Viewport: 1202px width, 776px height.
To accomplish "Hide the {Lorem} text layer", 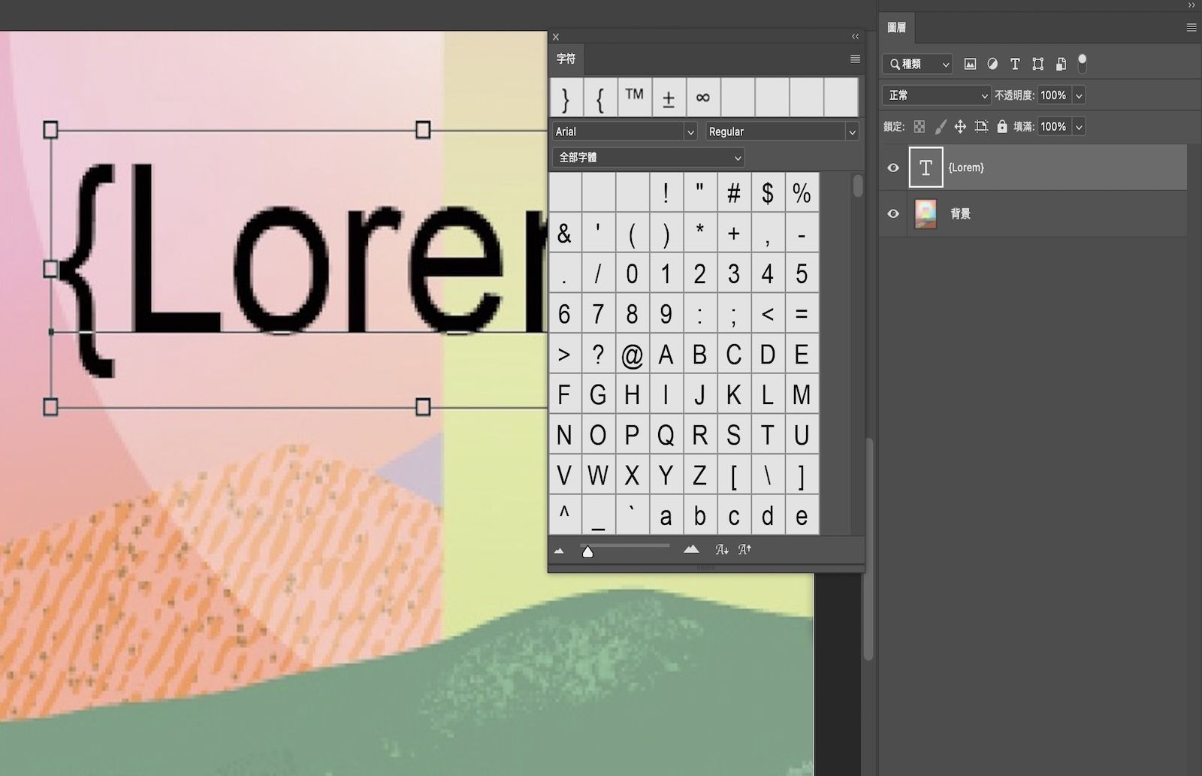I will click(892, 168).
